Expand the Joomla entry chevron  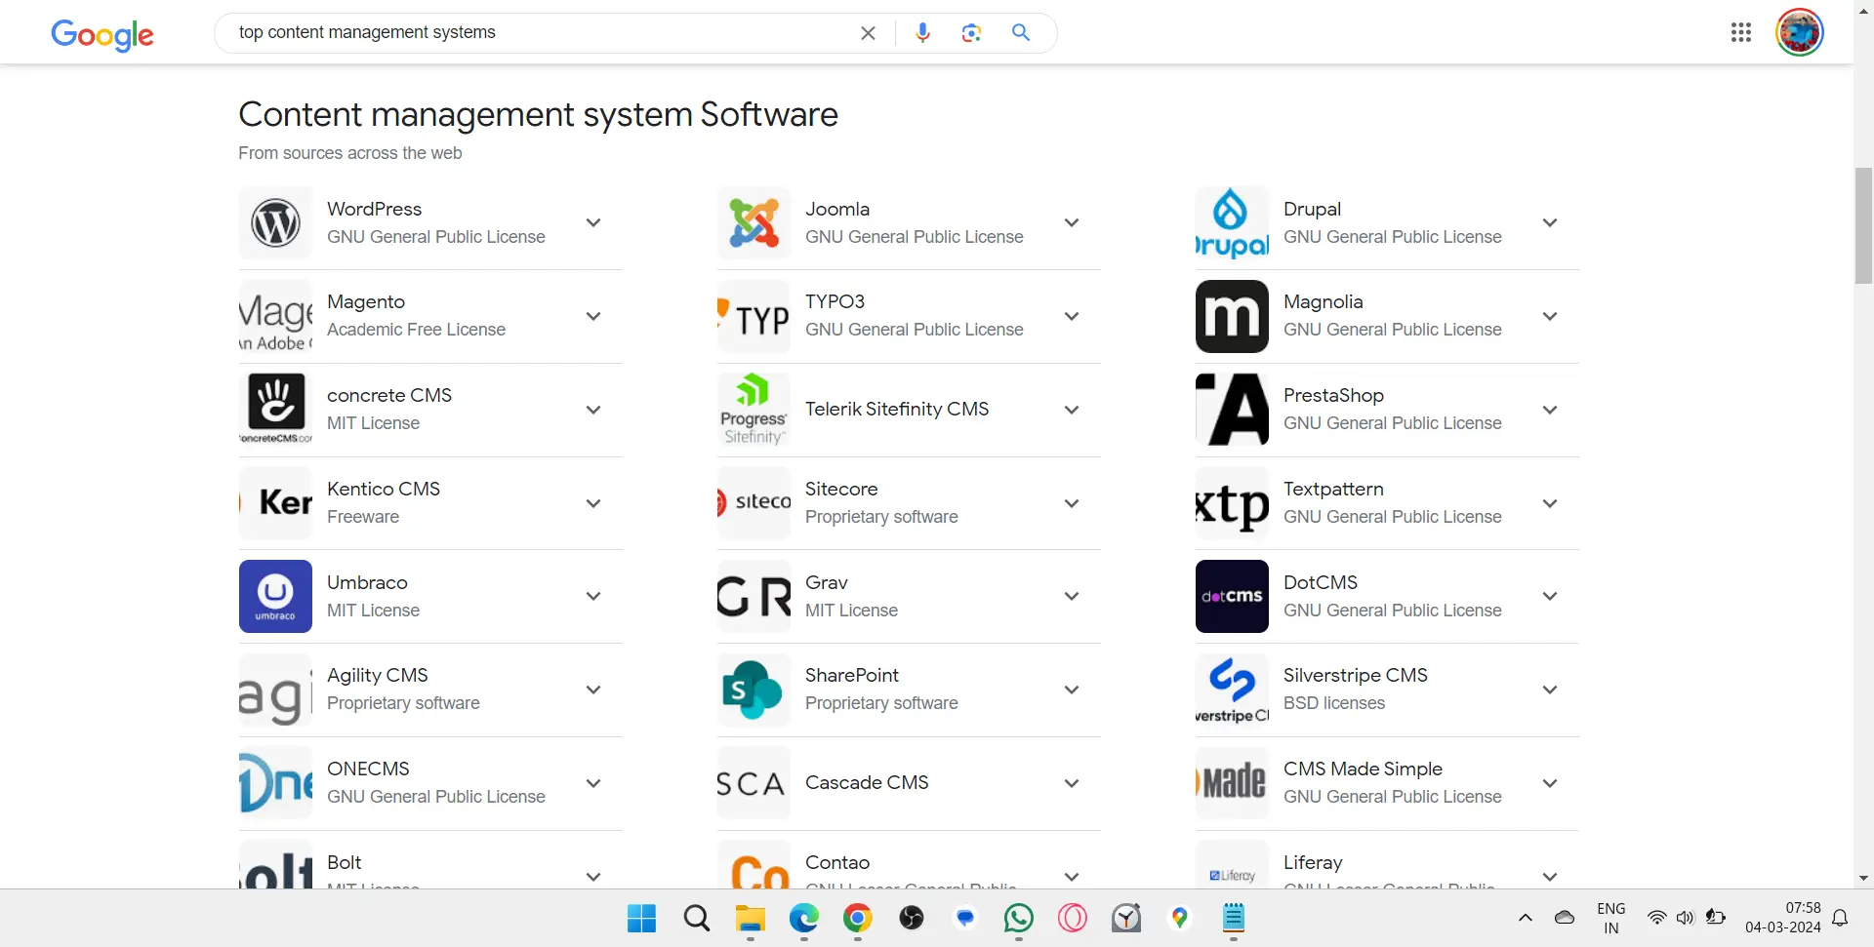click(x=1072, y=222)
